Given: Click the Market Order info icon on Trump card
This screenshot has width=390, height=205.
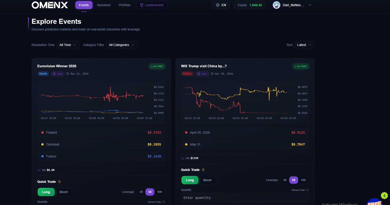Looking at the screenshot, I should [307, 190].
